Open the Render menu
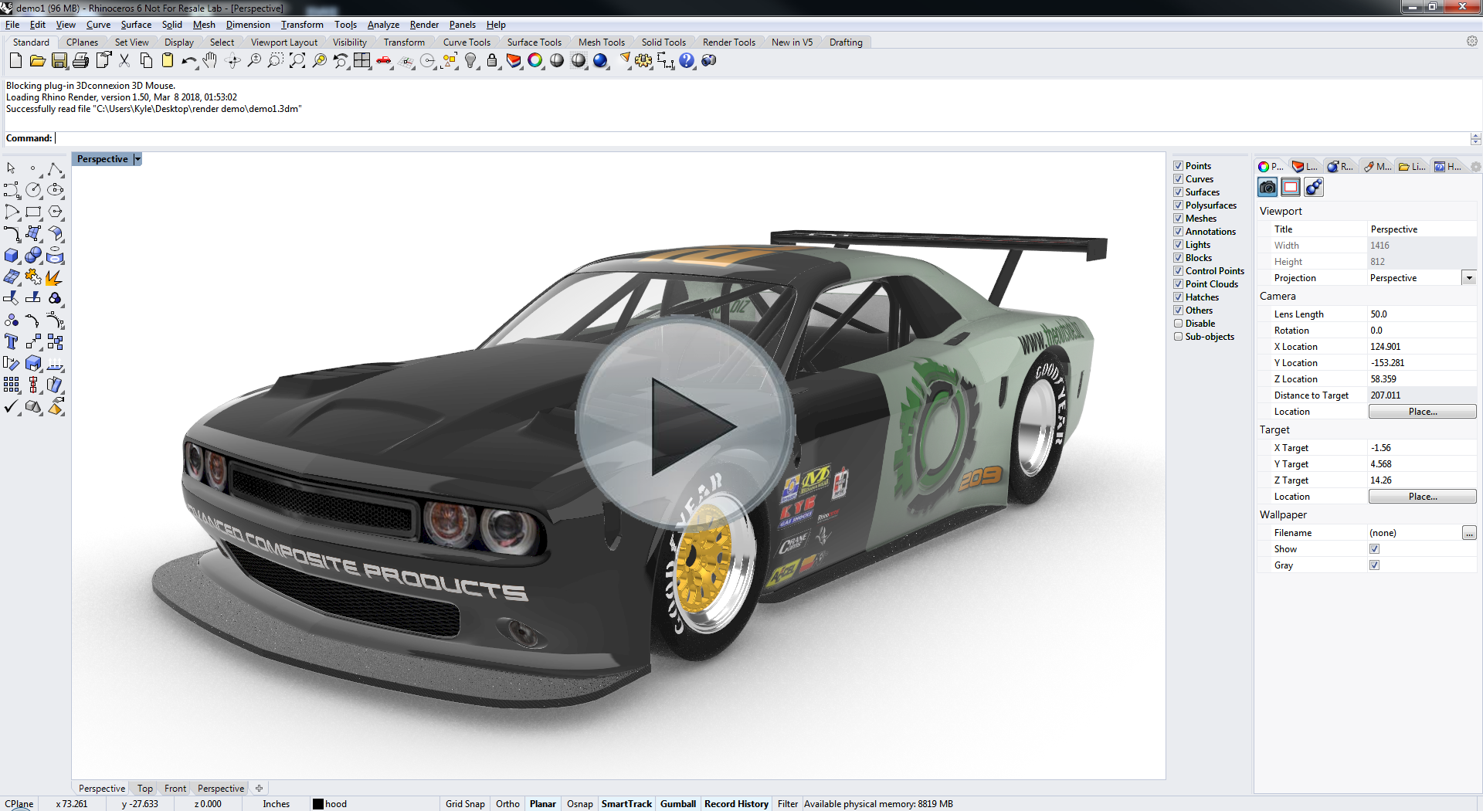 [424, 25]
